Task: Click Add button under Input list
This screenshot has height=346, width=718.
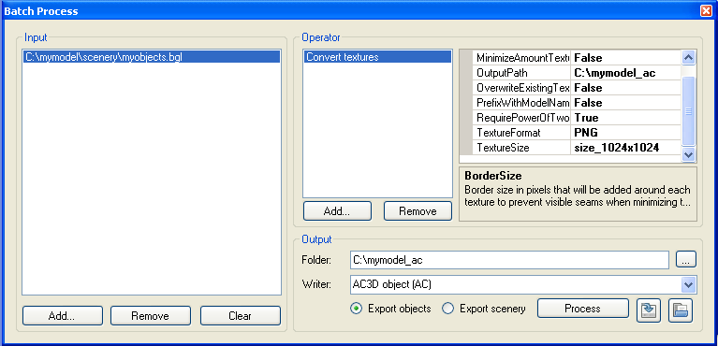Action: coord(63,316)
